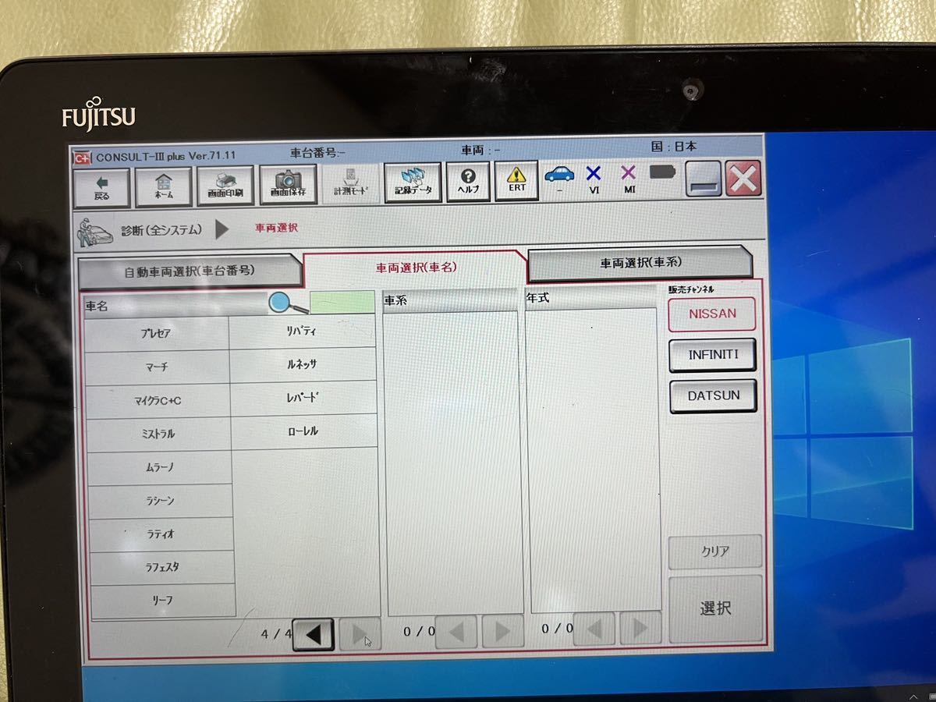Select the DATSUN sales channel
Viewport: 936px width, 702px height.
coord(713,395)
